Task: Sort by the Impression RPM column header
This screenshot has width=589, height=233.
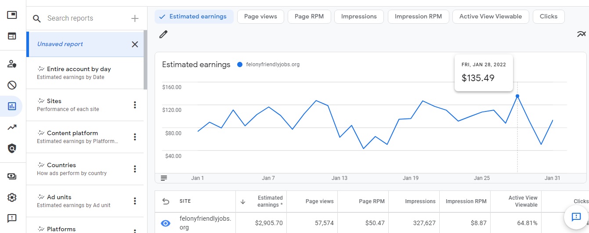Action: click(466, 201)
